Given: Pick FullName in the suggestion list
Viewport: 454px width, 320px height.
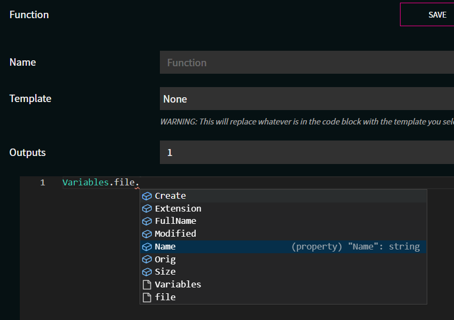Looking at the screenshot, I should pyautogui.click(x=283, y=221).
